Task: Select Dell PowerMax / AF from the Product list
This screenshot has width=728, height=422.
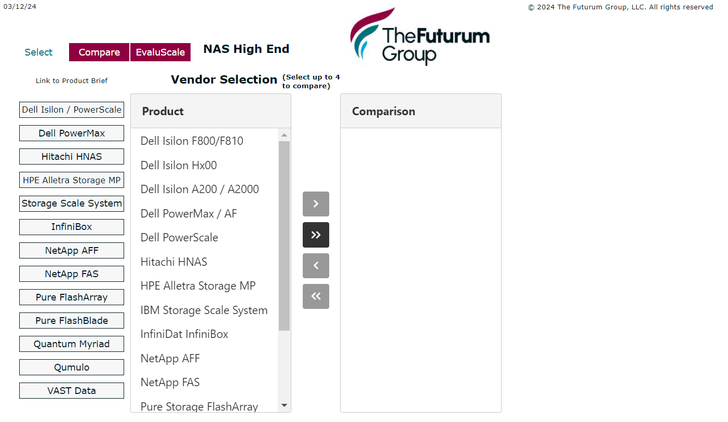Action: pyautogui.click(x=188, y=213)
